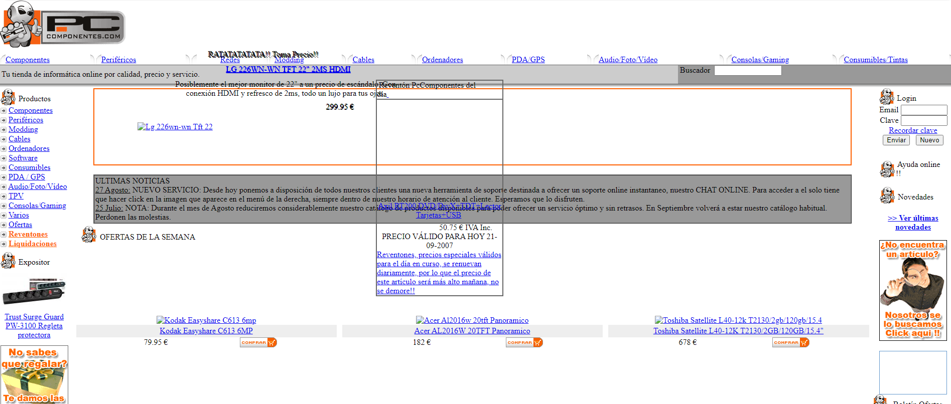The width and height of the screenshot is (951, 404).
Task: Click arrow icon beside Varios in sidebar
Action: point(4,216)
